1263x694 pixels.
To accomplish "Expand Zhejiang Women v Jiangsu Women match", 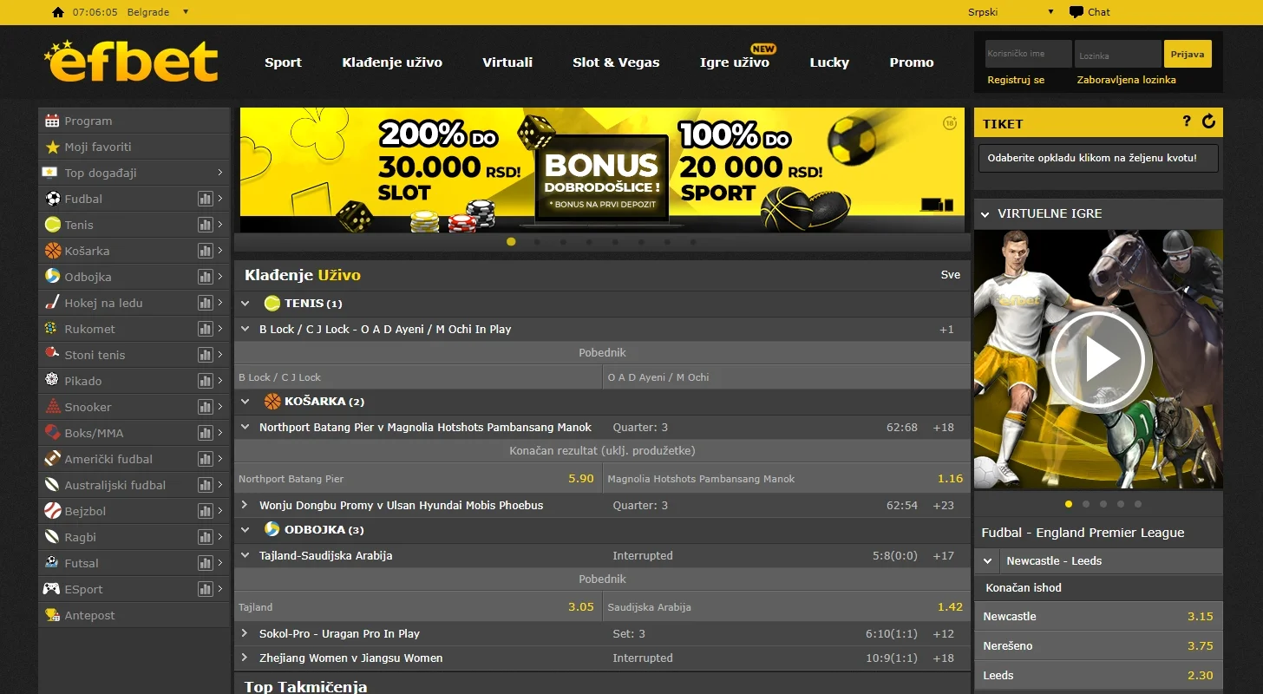I will click(245, 658).
